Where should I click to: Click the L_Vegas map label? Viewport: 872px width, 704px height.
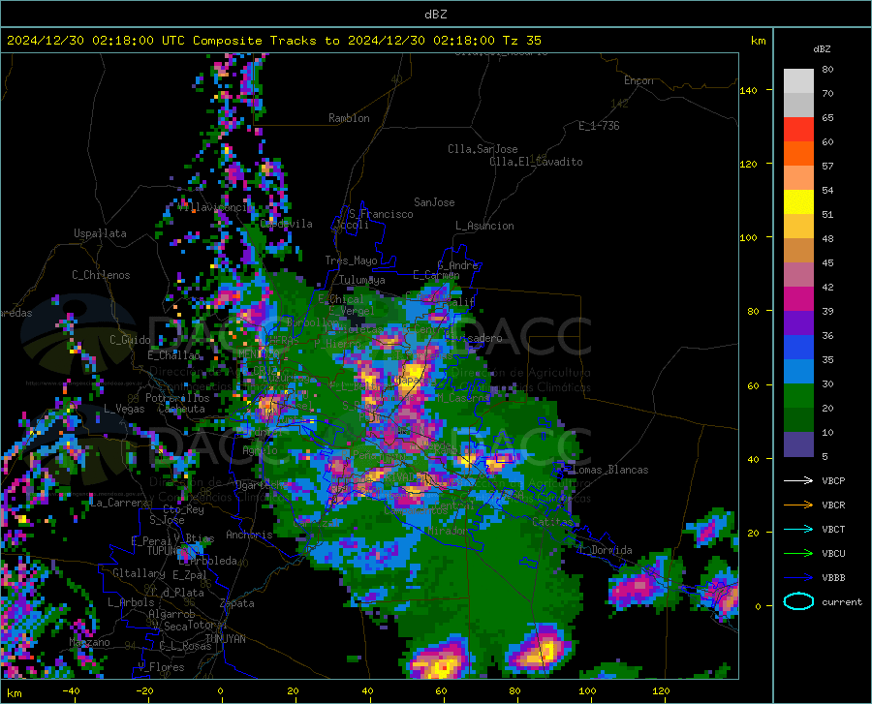coord(124,409)
